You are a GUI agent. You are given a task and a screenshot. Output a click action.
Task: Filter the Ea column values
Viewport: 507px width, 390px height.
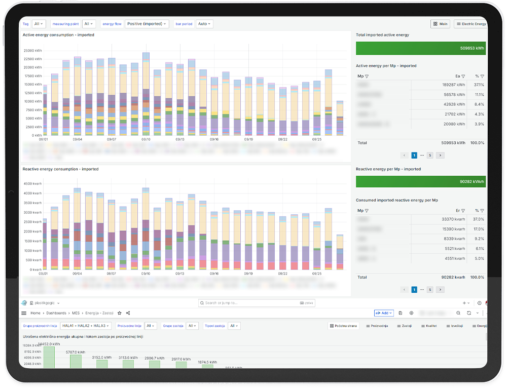tap(463, 76)
